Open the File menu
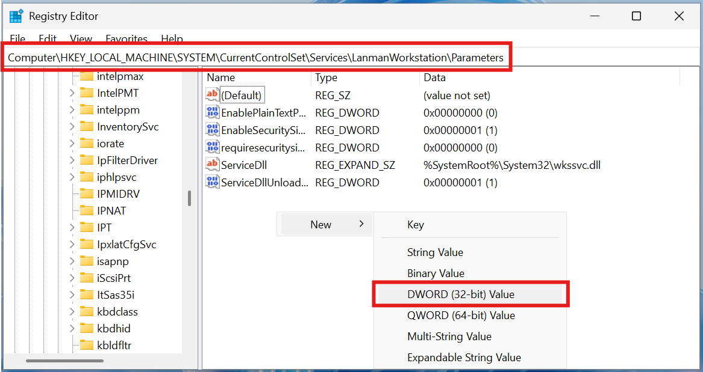This screenshot has height=372, width=703. 17,38
